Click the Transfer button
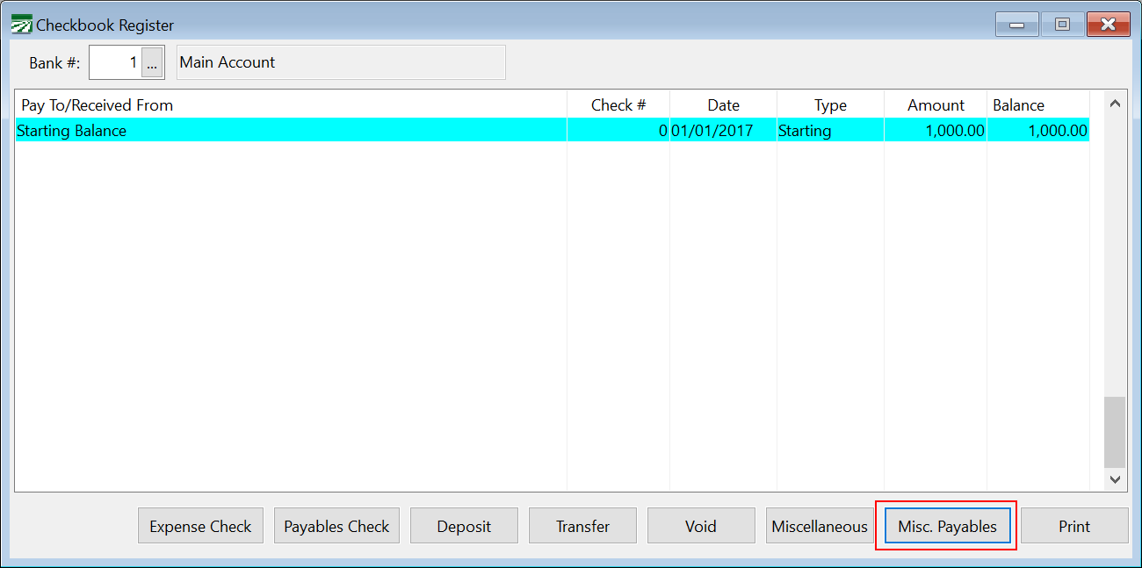 click(x=582, y=526)
